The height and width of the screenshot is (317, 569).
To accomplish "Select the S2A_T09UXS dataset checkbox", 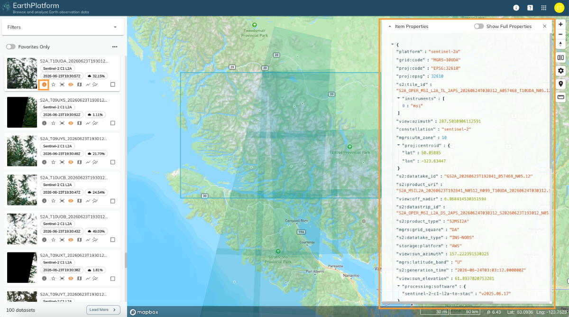I will pos(113,123).
